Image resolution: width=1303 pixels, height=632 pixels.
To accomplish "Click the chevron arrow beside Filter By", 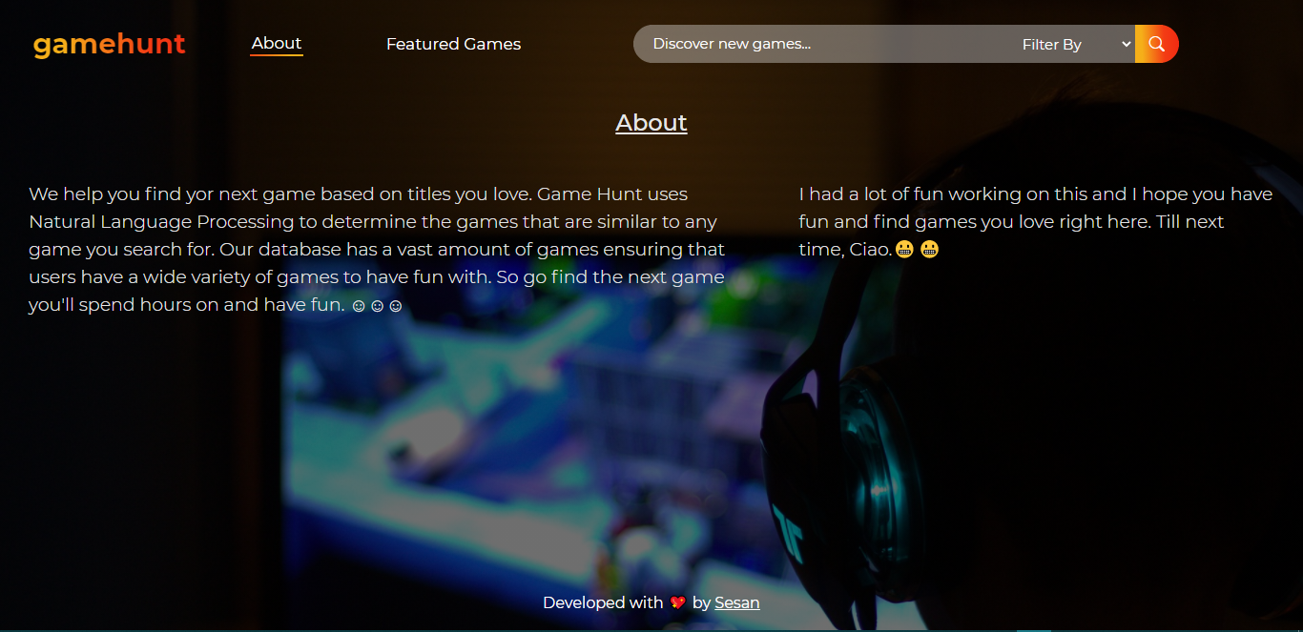I will coord(1127,44).
